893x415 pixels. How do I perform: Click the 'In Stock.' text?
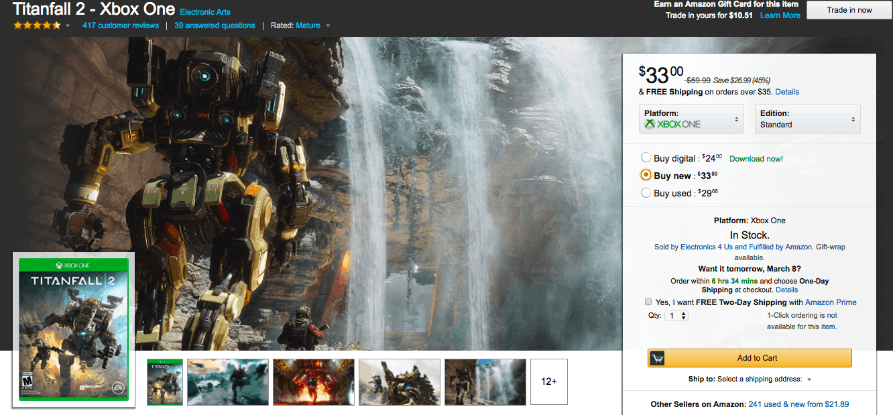750,235
